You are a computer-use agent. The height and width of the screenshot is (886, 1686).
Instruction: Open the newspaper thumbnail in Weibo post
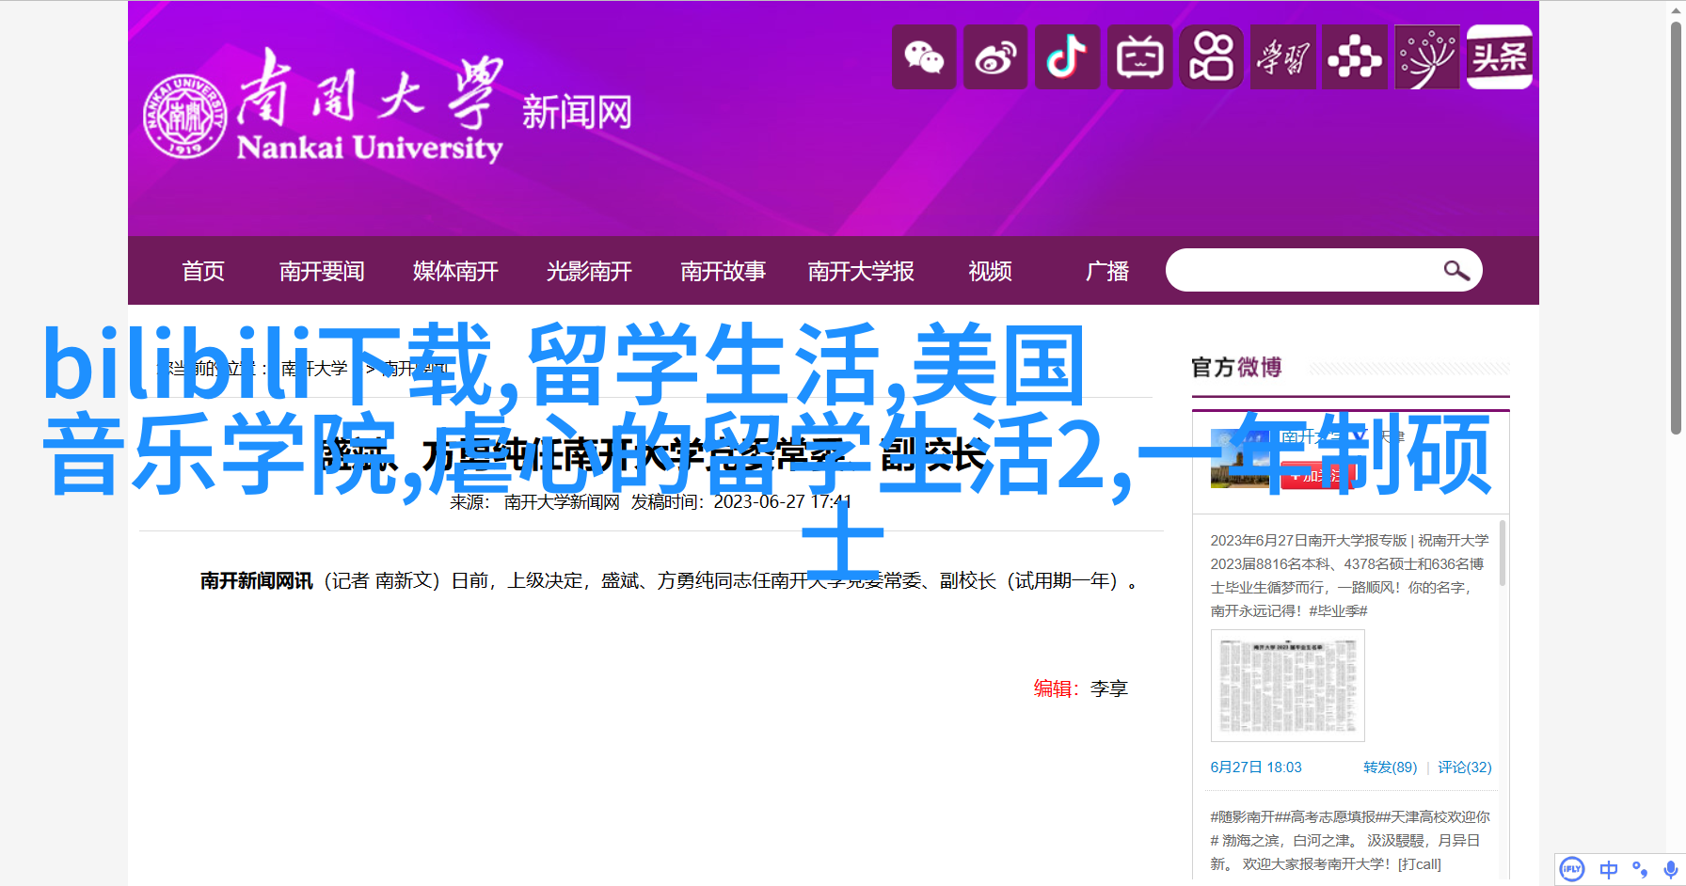(x=1287, y=686)
